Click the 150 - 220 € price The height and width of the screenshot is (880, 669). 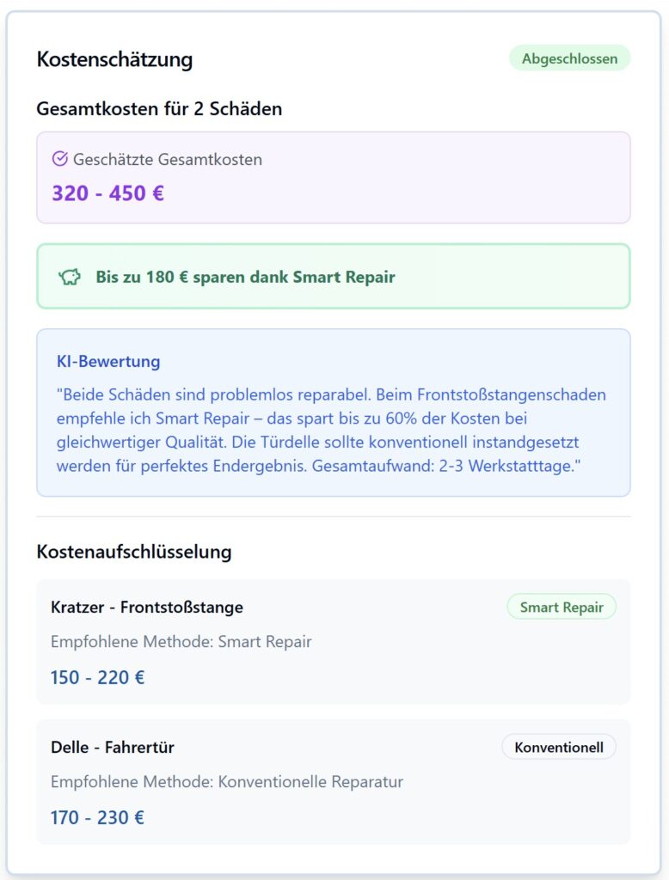click(x=98, y=677)
